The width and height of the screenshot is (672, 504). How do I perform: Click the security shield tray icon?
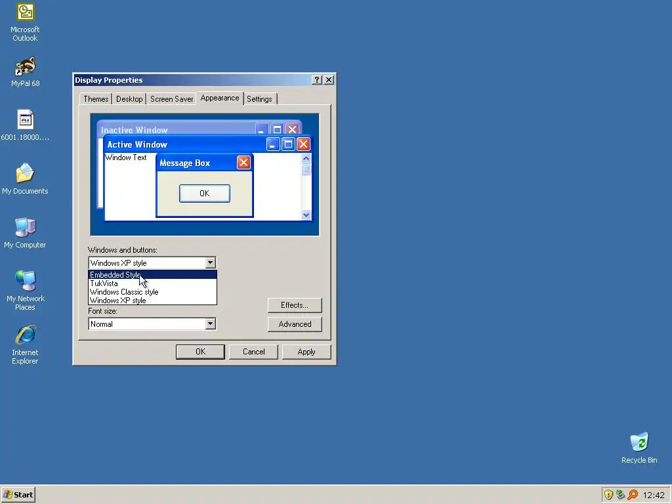608,495
